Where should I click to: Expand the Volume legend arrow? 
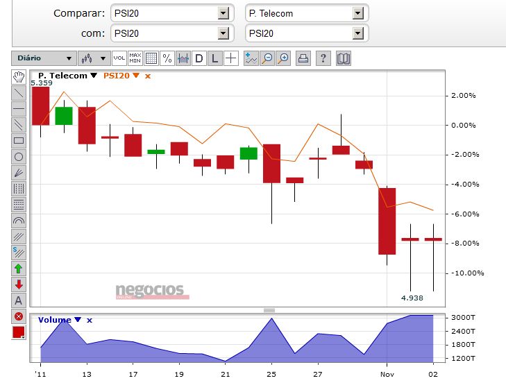[x=78, y=319]
